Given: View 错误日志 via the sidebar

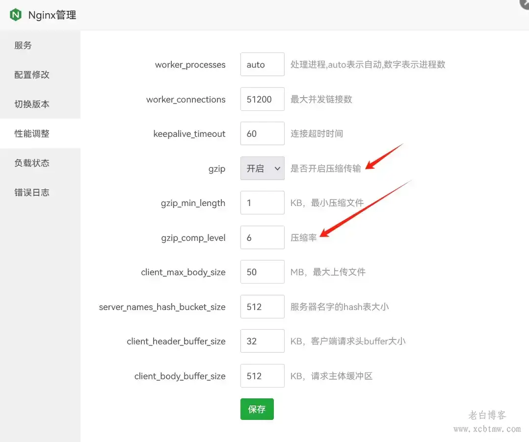Looking at the screenshot, I should (31, 192).
